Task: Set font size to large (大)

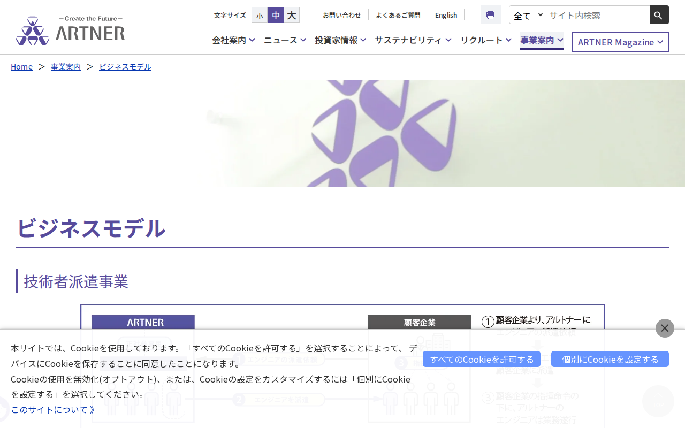Action: point(292,15)
